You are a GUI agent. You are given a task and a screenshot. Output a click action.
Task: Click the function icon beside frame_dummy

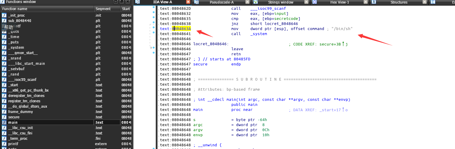pos(4,112)
